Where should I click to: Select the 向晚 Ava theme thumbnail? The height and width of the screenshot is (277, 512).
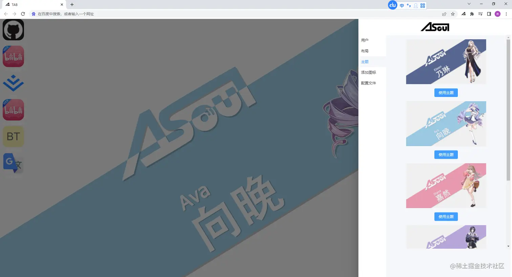pos(446,124)
